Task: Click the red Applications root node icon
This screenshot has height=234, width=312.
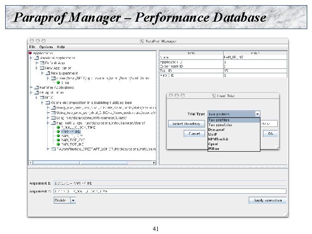Action: pyautogui.click(x=30, y=53)
